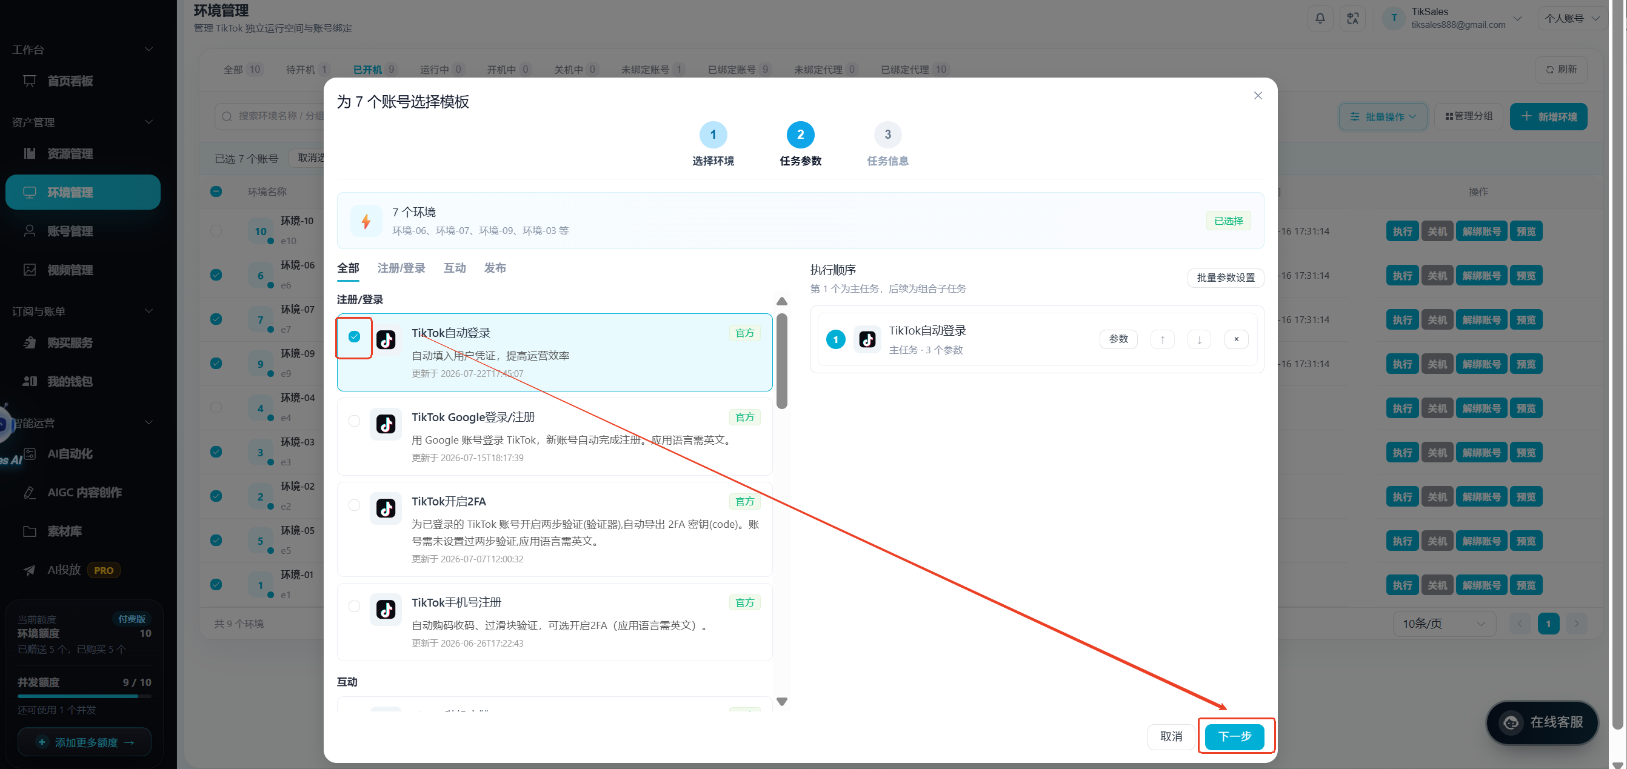Switch to 发布 template tab
The width and height of the screenshot is (1627, 769).
tap(495, 268)
